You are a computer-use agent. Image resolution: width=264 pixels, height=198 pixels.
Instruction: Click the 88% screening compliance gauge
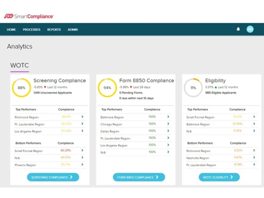[22, 88]
